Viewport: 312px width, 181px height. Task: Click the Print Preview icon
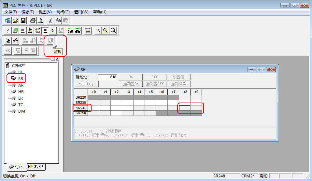40,21
